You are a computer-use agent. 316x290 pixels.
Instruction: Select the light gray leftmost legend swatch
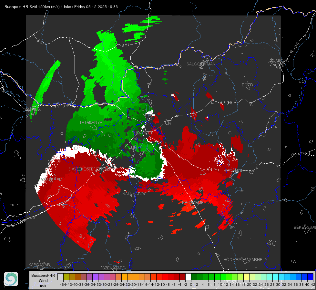pos(60,276)
